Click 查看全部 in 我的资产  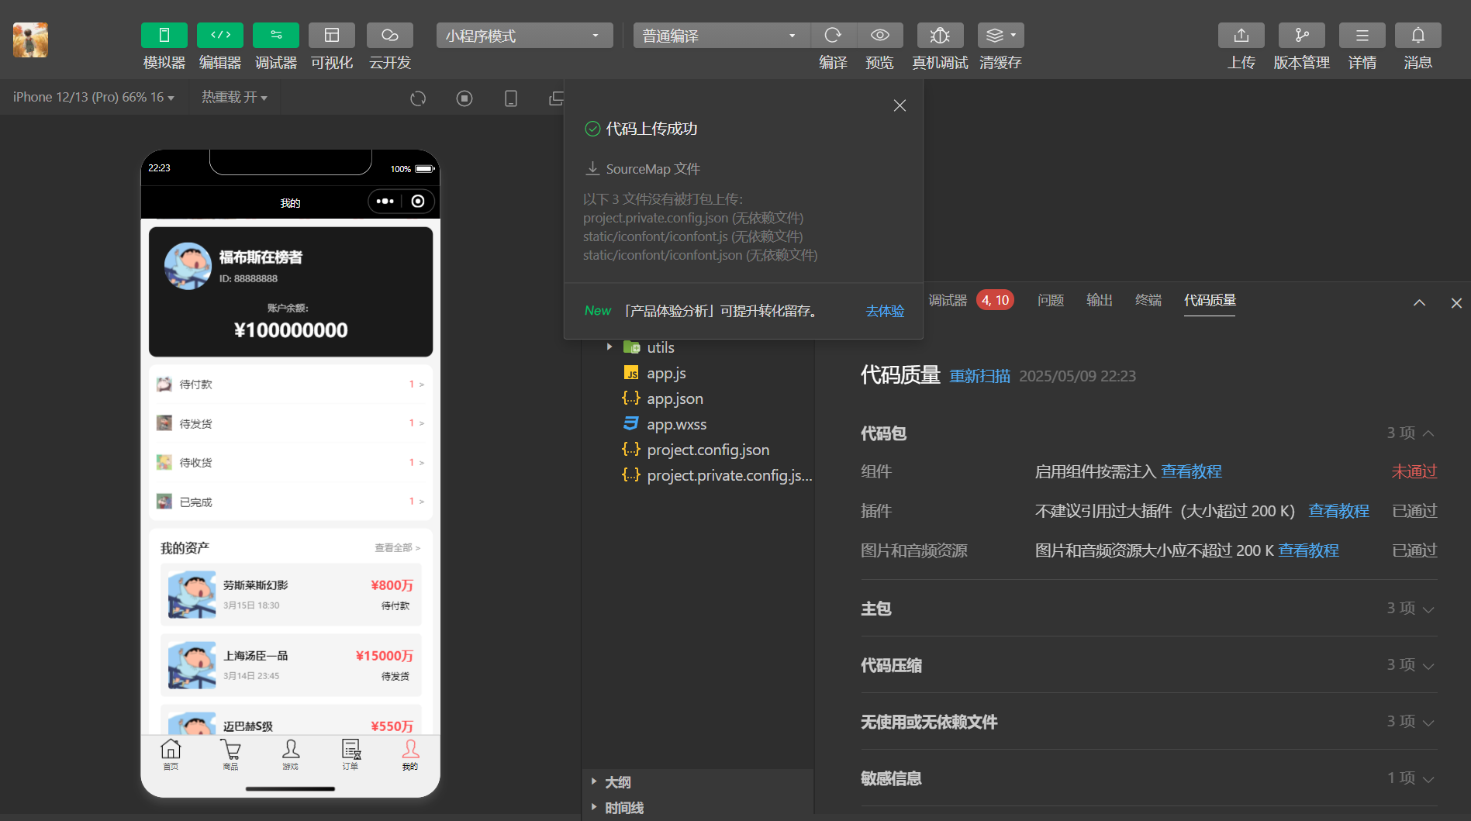(397, 547)
